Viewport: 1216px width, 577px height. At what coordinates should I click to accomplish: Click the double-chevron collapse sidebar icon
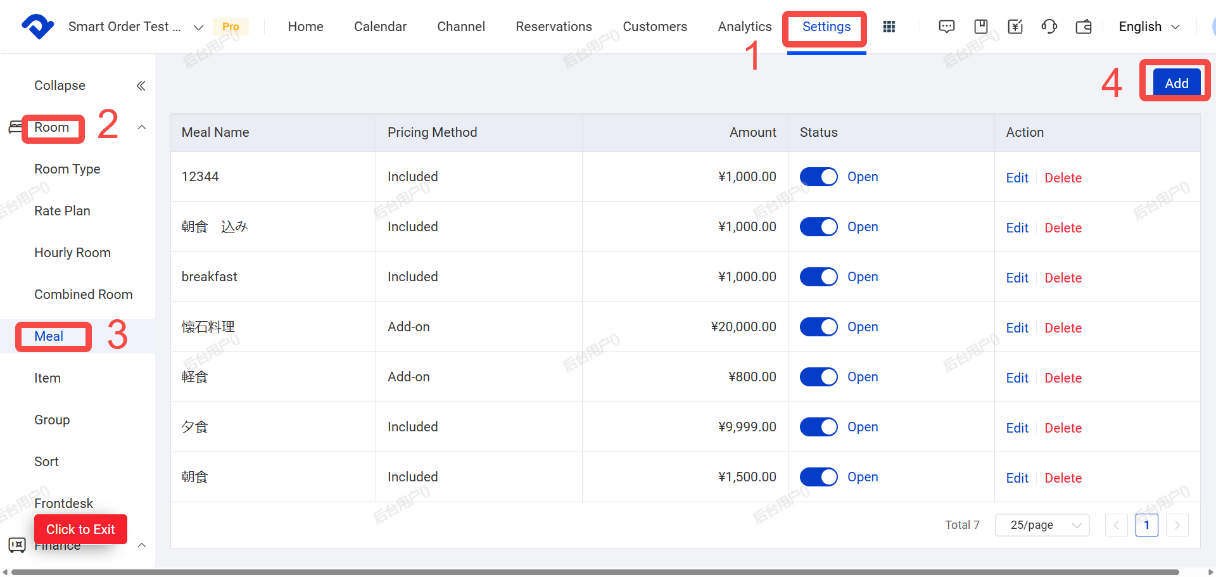click(x=141, y=86)
